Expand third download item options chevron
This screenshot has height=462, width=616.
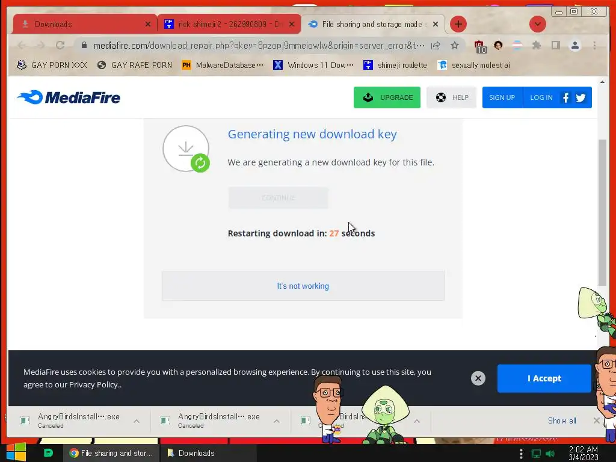pos(417,421)
